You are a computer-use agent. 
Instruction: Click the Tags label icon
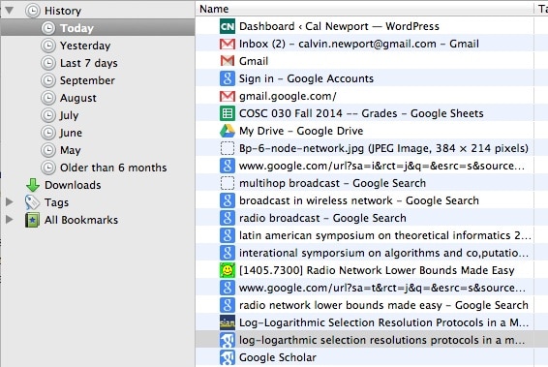32,202
